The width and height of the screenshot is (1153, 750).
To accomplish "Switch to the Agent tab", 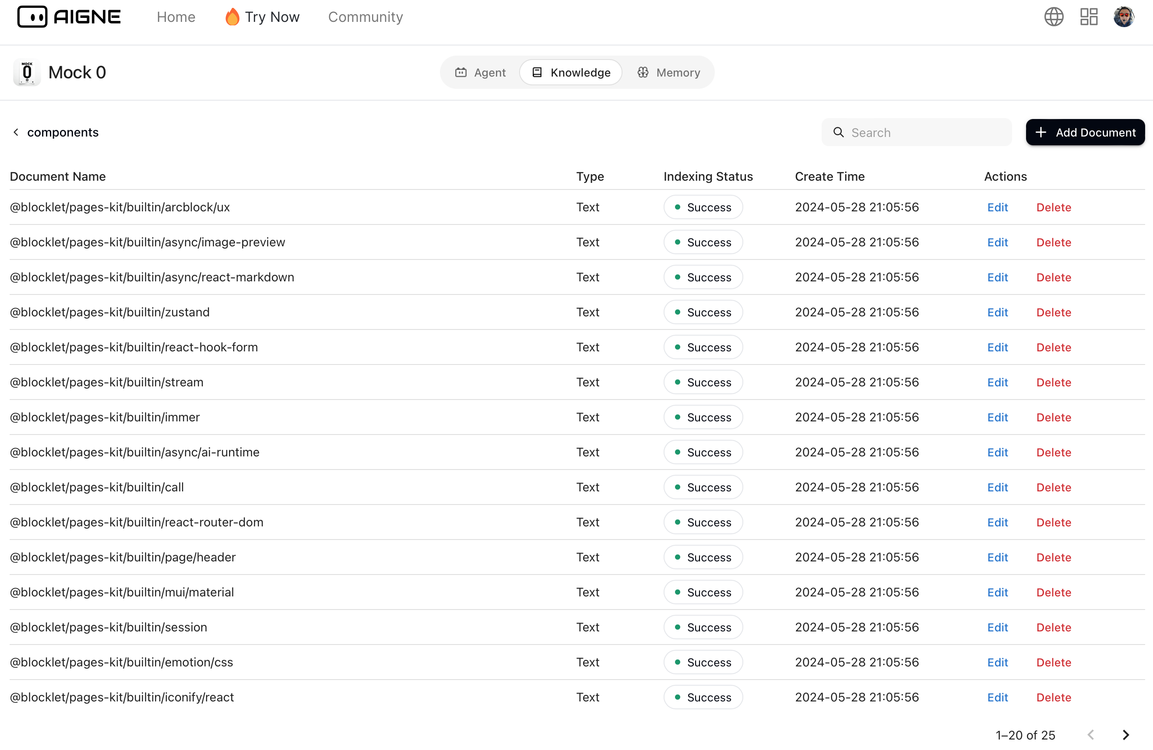I will 480,73.
